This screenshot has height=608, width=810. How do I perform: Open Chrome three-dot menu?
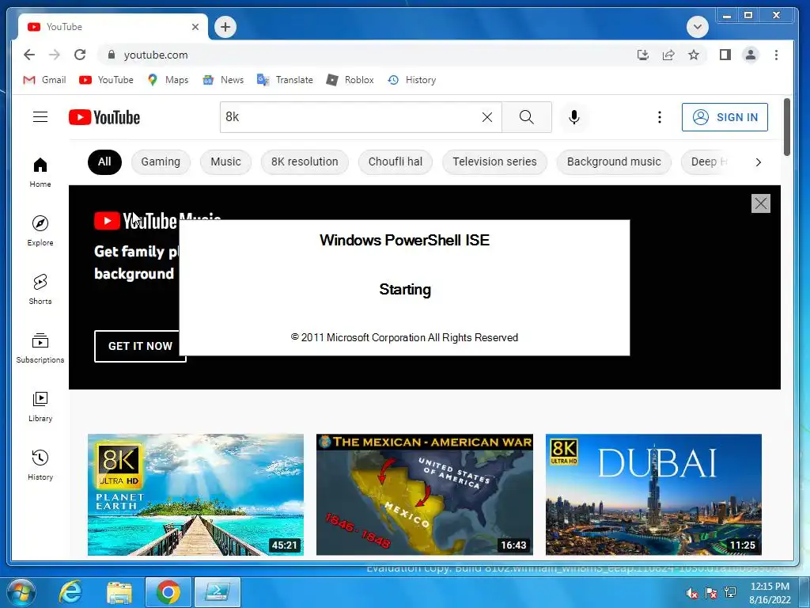coord(776,55)
